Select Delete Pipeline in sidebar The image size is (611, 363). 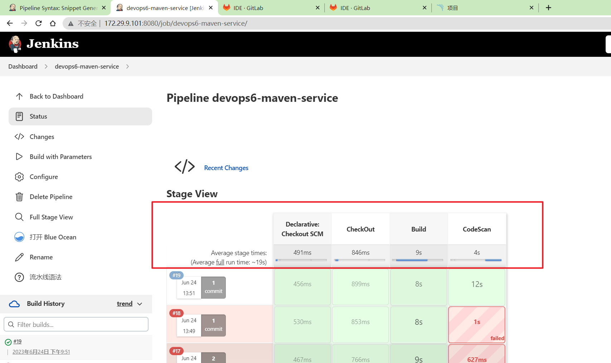(80, 197)
